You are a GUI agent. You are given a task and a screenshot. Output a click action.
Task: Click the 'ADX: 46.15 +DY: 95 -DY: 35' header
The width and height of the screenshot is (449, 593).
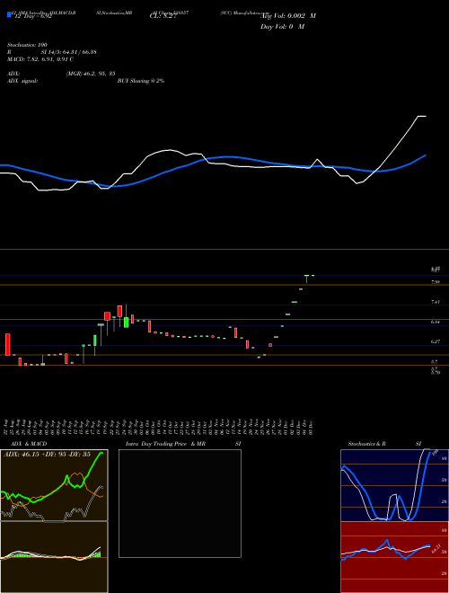click(x=47, y=455)
